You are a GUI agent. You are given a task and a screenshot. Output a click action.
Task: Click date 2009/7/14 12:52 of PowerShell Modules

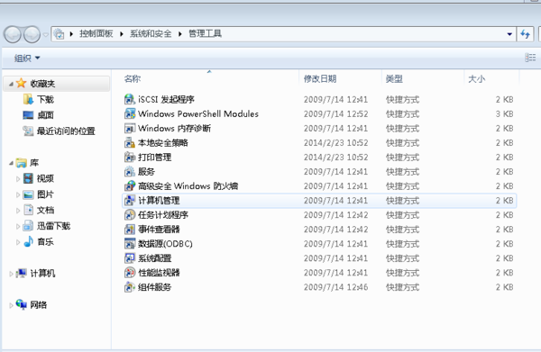(x=335, y=114)
